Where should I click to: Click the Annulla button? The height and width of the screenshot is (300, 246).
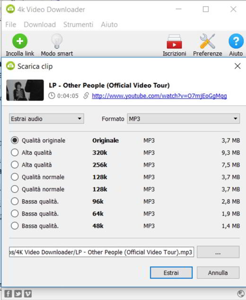[218, 272]
